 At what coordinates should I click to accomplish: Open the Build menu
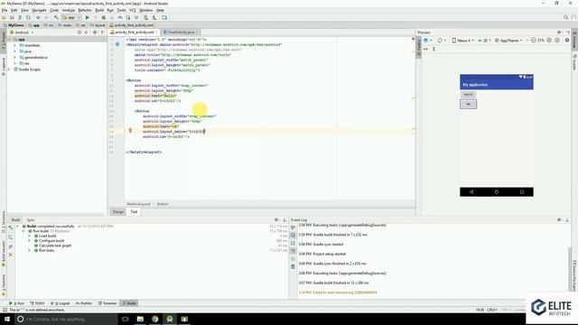click(x=99, y=10)
